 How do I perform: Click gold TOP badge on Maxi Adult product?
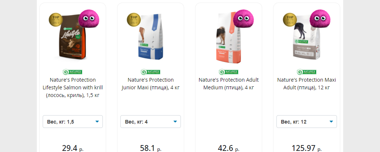pos(290,20)
